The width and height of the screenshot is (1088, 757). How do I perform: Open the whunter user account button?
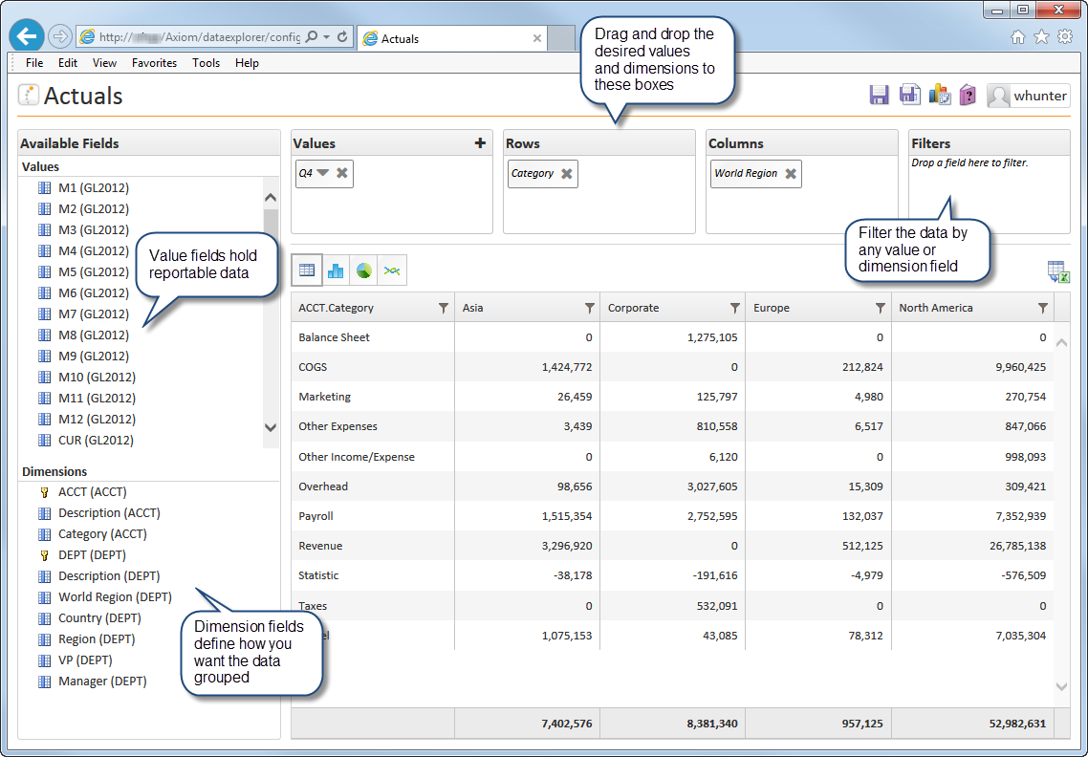(x=1029, y=96)
